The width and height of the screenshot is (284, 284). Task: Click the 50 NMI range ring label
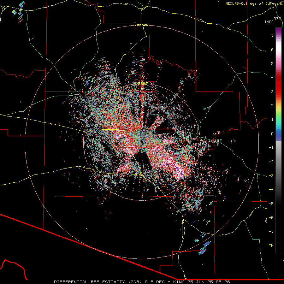click(x=142, y=84)
